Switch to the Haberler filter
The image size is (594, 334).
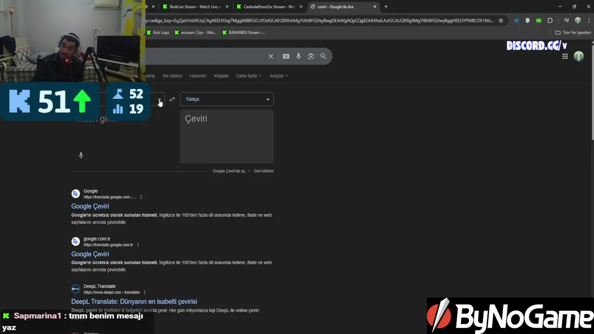pos(198,76)
